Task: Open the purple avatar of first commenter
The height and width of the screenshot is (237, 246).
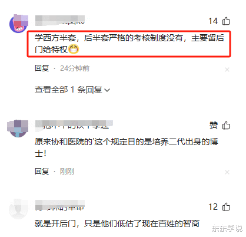Action: point(18,24)
